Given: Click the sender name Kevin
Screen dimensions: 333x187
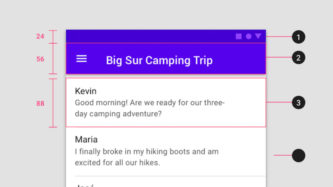Looking at the screenshot, I should [86, 91].
